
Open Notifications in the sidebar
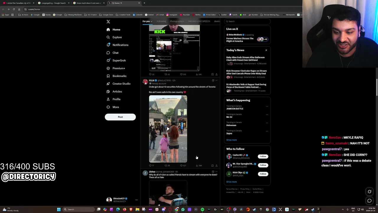coord(118,45)
